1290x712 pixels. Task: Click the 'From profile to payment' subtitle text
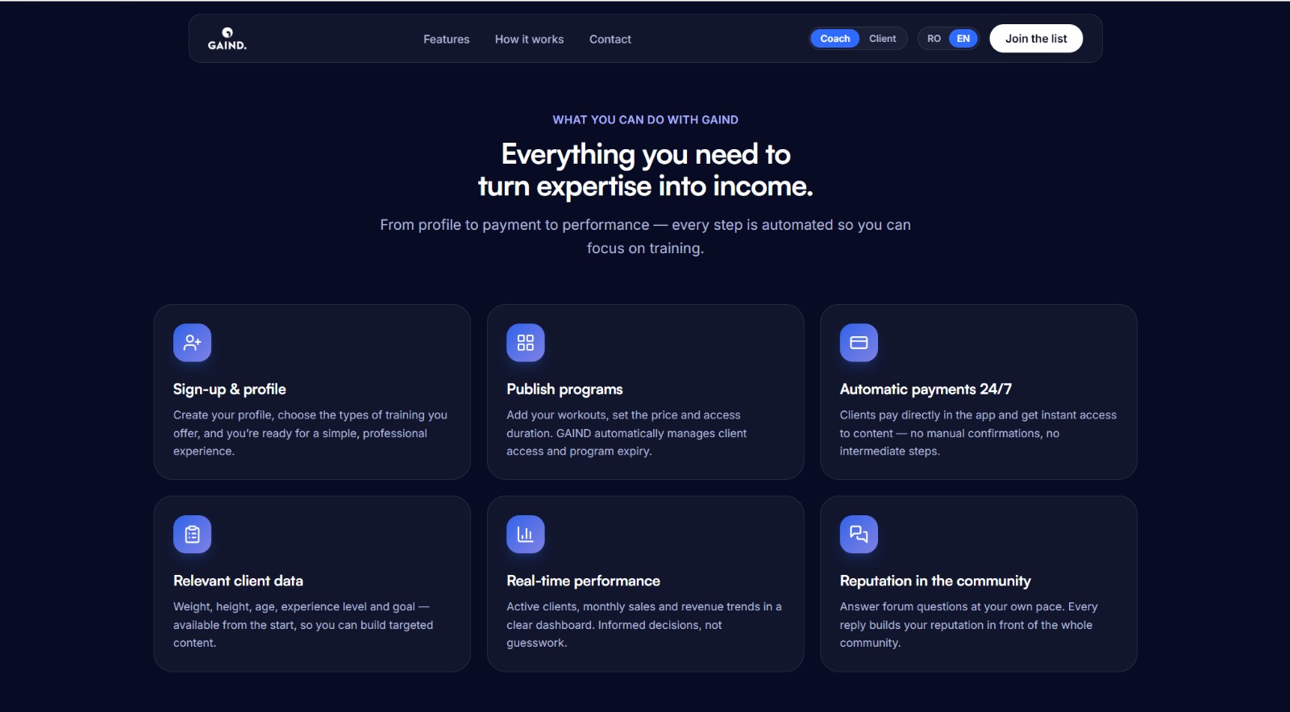point(645,236)
